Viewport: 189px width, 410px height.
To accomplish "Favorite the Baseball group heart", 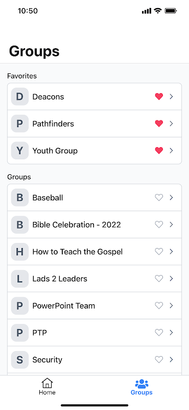I will 159,197.
